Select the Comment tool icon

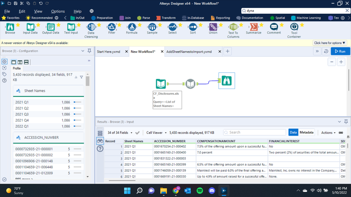[x=274, y=27]
